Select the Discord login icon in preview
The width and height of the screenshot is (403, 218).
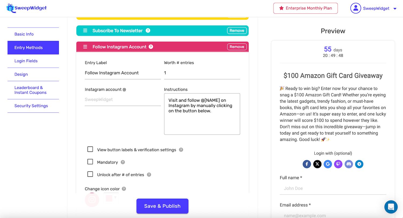tap(349, 164)
